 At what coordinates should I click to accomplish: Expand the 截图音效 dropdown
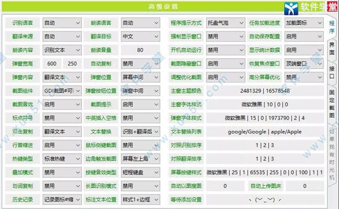point(62,104)
